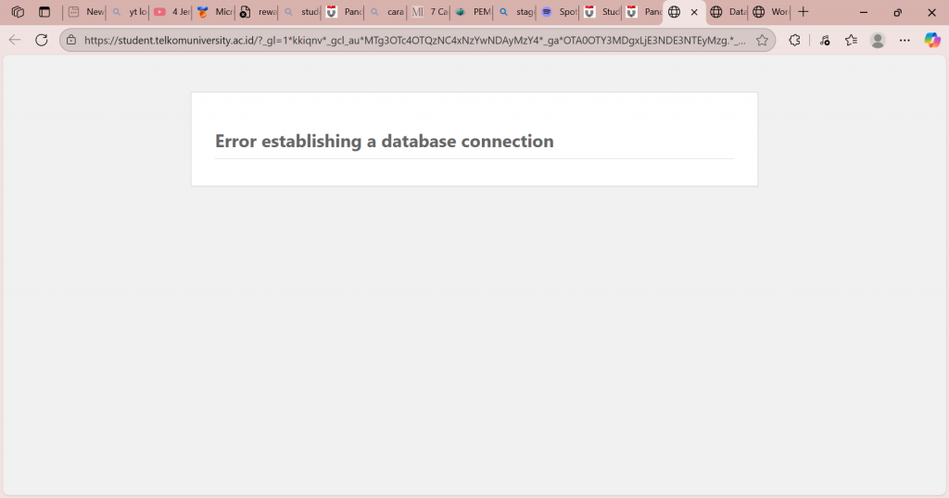Image resolution: width=949 pixels, height=498 pixels.
Task: Switch to the '7 Ca' tab
Action: click(430, 12)
